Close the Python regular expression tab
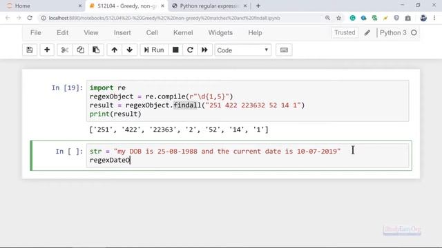 pos(245,6)
